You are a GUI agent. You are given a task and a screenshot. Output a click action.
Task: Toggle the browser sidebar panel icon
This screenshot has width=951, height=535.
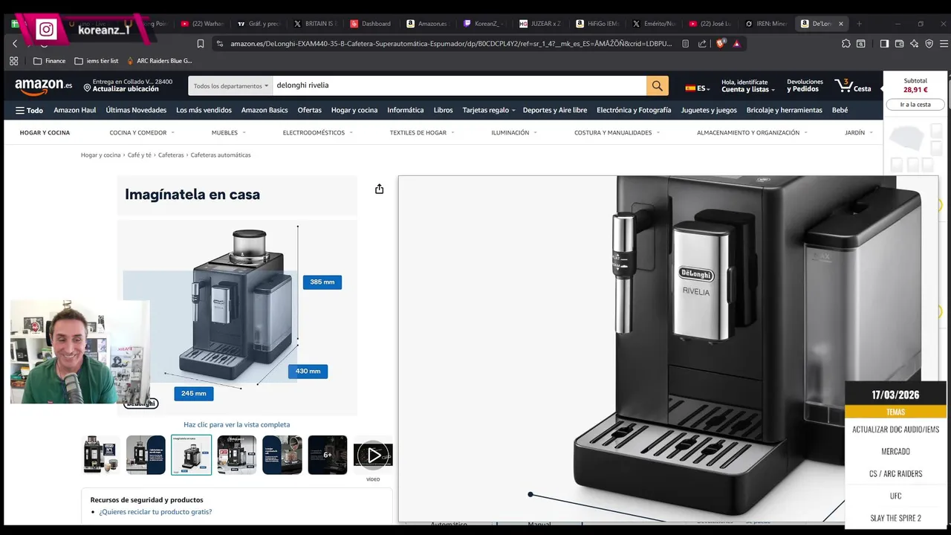click(x=884, y=44)
